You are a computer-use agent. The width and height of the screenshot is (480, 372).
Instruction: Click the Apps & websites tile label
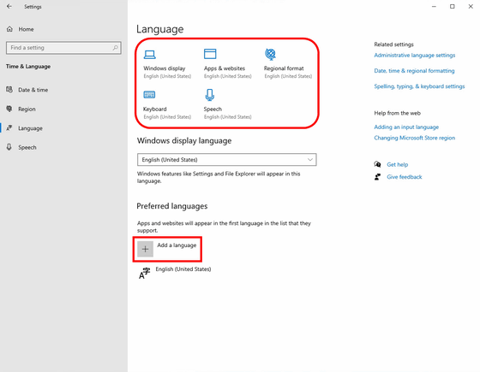(225, 68)
